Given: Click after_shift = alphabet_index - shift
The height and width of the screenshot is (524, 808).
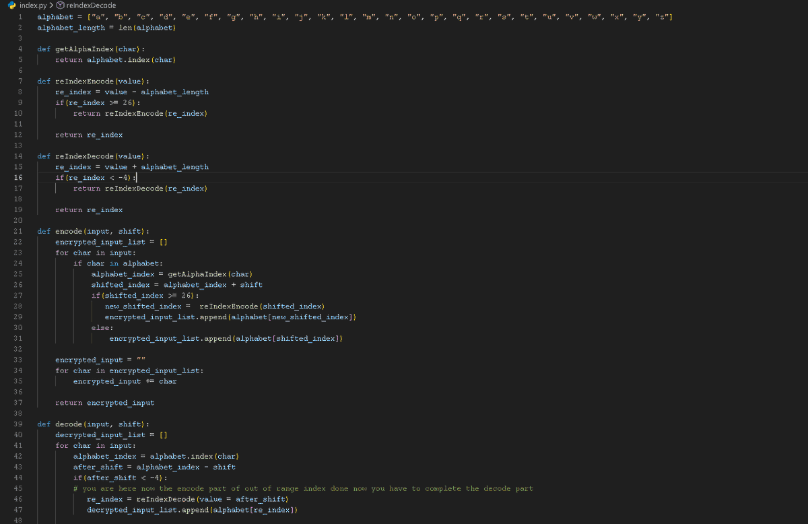Looking at the screenshot, I should click(154, 467).
